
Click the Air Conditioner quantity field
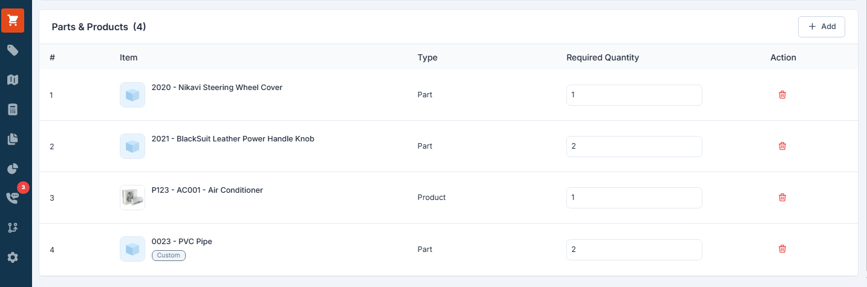pyautogui.click(x=633, y=198)
